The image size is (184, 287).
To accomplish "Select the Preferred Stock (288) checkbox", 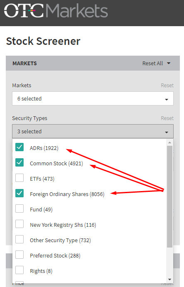I will (x=19, y=255).
